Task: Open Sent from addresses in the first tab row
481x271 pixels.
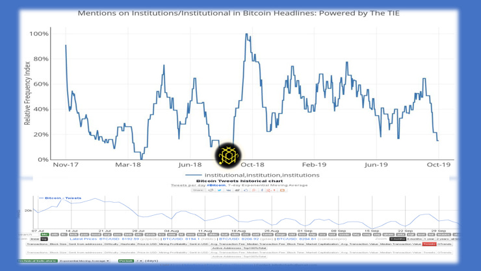Action: click(85, 244)
